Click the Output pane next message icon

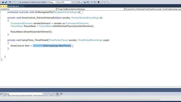tap(53, 94)
